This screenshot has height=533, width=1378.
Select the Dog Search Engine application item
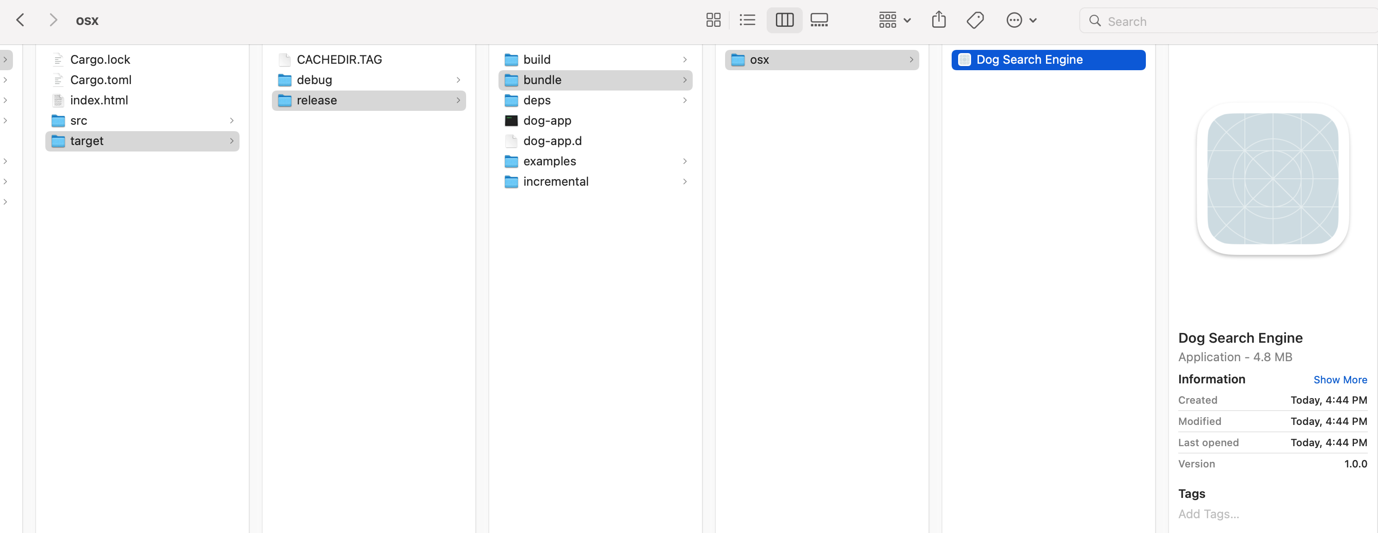(x=1029, y=60)
